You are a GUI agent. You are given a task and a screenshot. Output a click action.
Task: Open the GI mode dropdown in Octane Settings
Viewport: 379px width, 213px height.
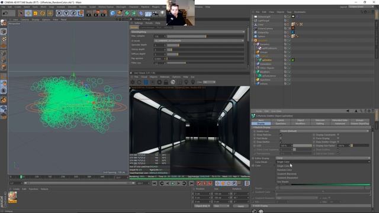199,41
